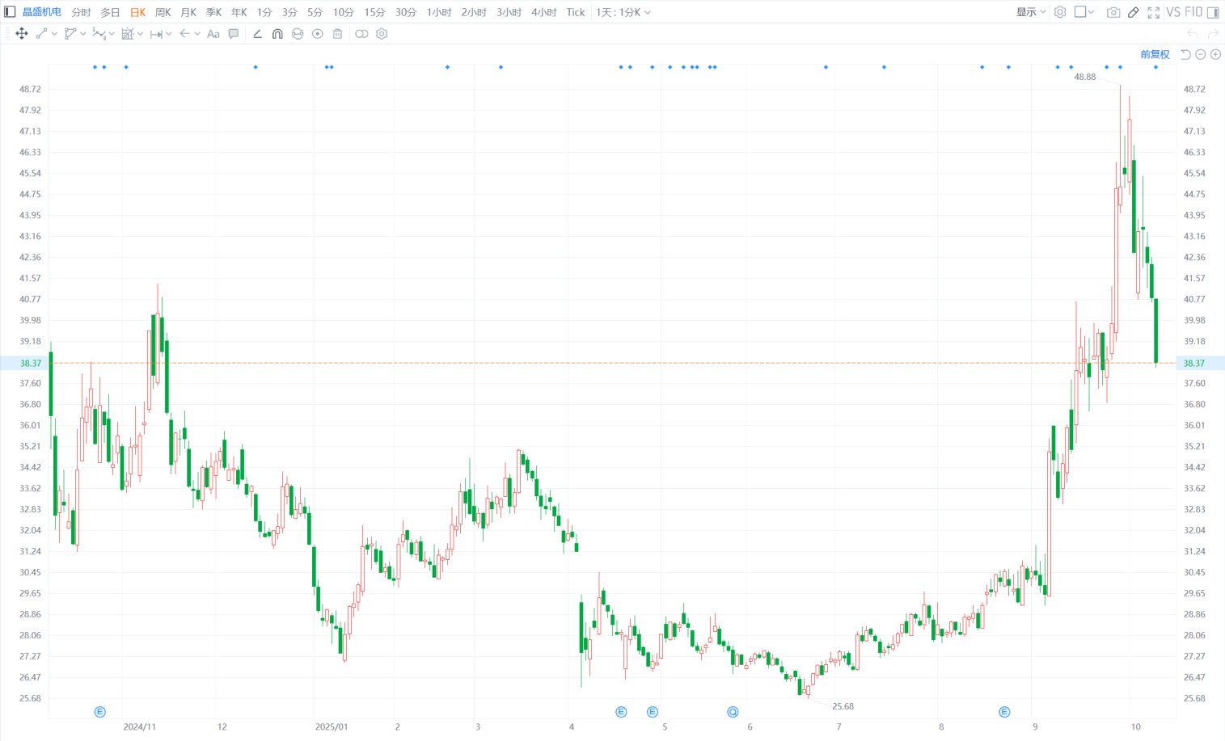
Task: Select the Aa text annotation tool
Action: coord(213,34)
